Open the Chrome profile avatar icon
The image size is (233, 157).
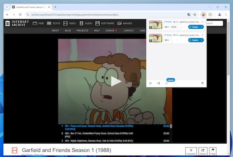pos(220,15)
